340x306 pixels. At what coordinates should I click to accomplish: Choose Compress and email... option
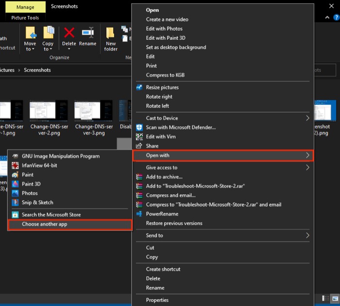[222, 195]
